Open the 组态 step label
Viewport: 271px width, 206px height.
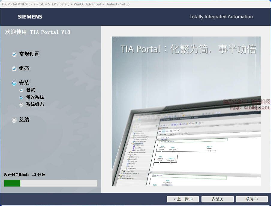click(24, 68)
